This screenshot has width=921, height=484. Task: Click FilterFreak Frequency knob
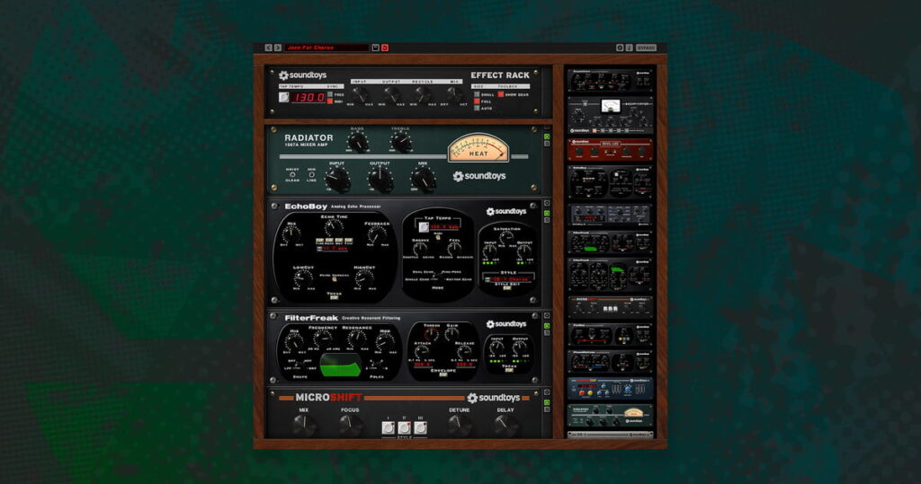[323, 339]
